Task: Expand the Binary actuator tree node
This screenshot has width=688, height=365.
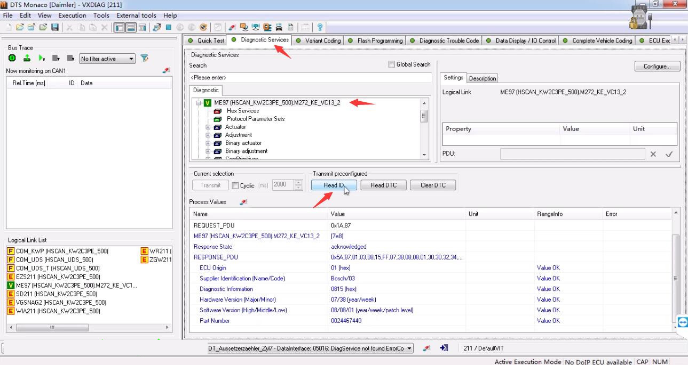Action: pos(208,143)
